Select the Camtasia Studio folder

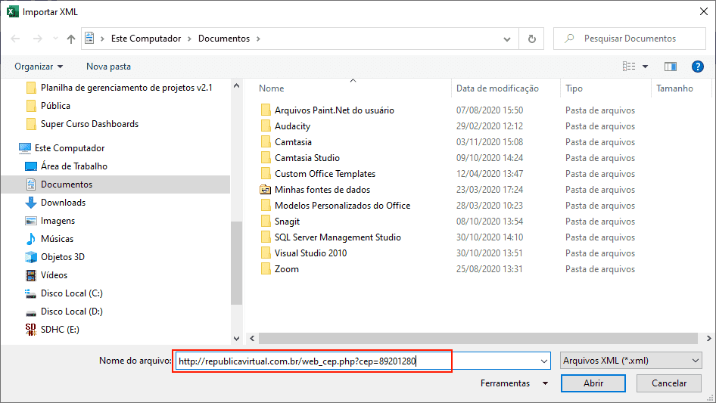307,158
